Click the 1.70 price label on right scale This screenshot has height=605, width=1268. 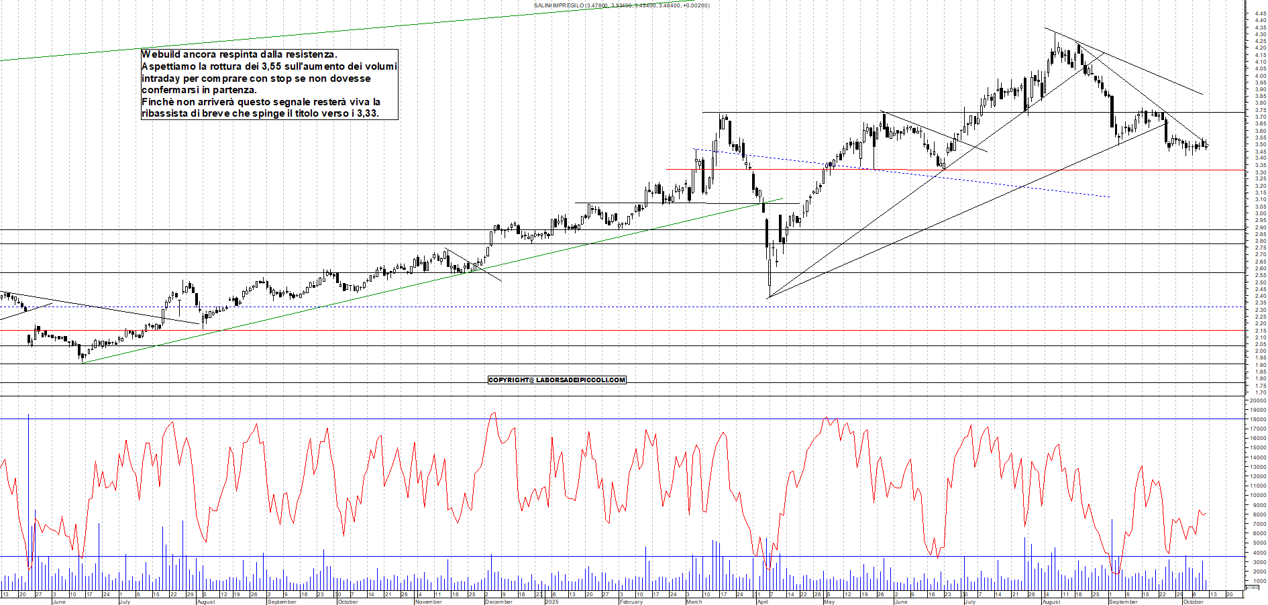coord(1259,392)
